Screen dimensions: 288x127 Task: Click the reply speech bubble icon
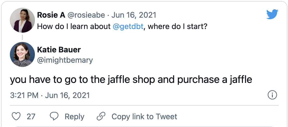point(54,116)
